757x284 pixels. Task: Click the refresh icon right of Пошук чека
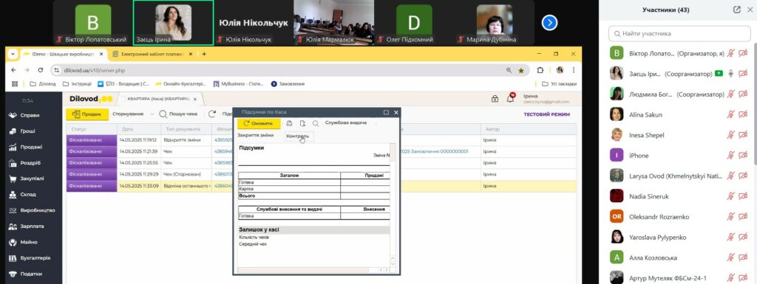(212, 114)
